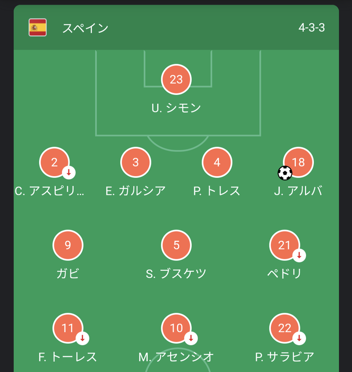Open the スペイン team name
The height and width of the screenshot is (372, 352).
tap(85, 28)
